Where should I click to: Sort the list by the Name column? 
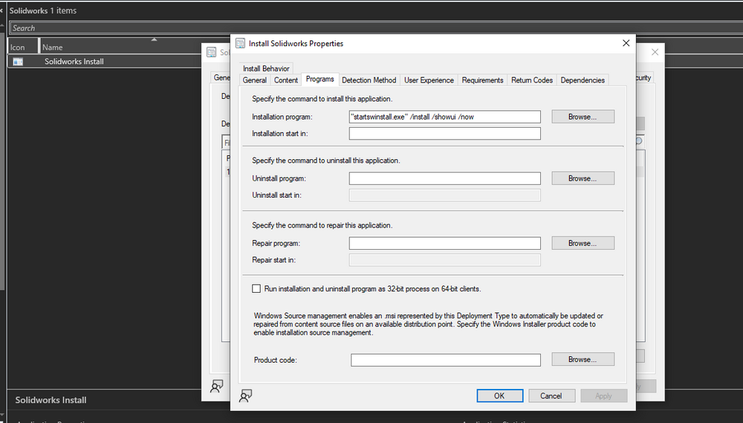coord(121,47)
